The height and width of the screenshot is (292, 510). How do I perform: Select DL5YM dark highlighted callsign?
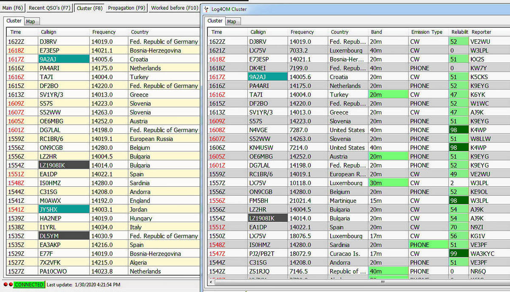pyautogui.click(x=64, y=236)
